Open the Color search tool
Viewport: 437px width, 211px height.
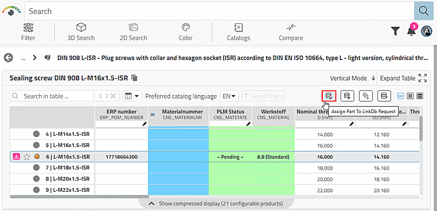pyautogui.click(x=186, y=32)
